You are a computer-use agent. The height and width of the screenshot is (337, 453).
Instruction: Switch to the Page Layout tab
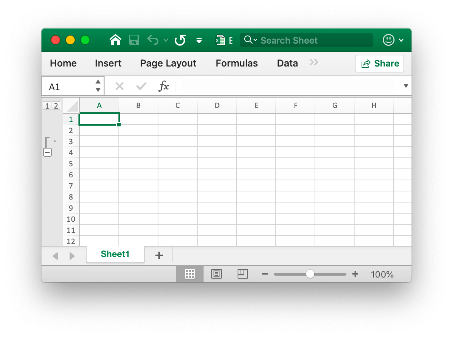click(x=168, y=63)
